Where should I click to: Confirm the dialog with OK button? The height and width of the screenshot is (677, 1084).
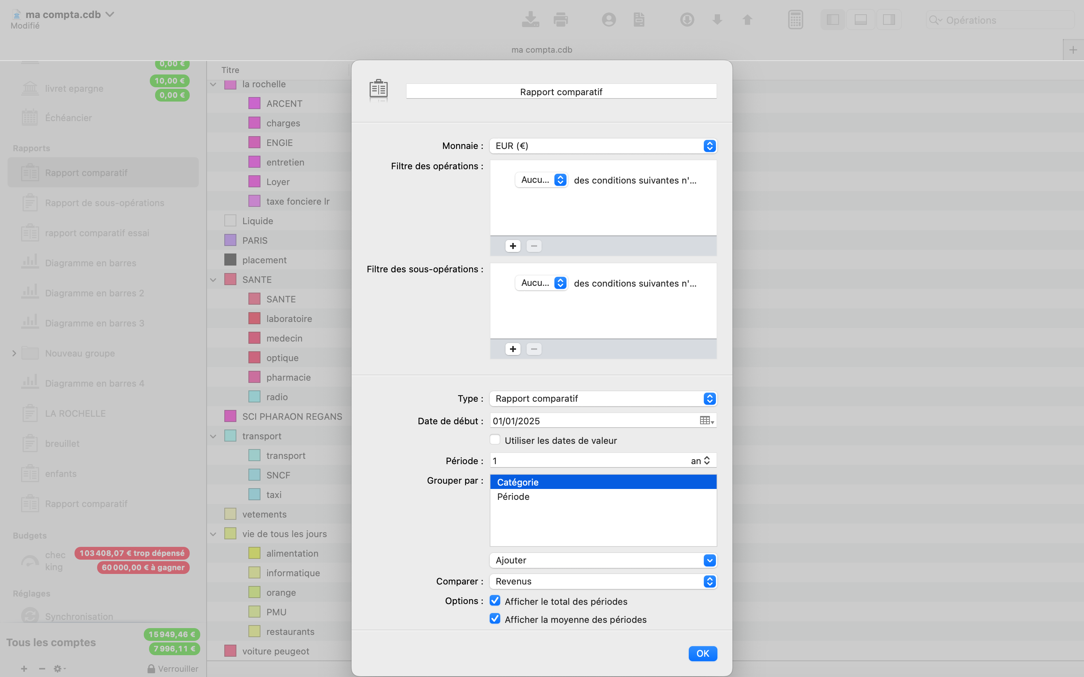702,653
